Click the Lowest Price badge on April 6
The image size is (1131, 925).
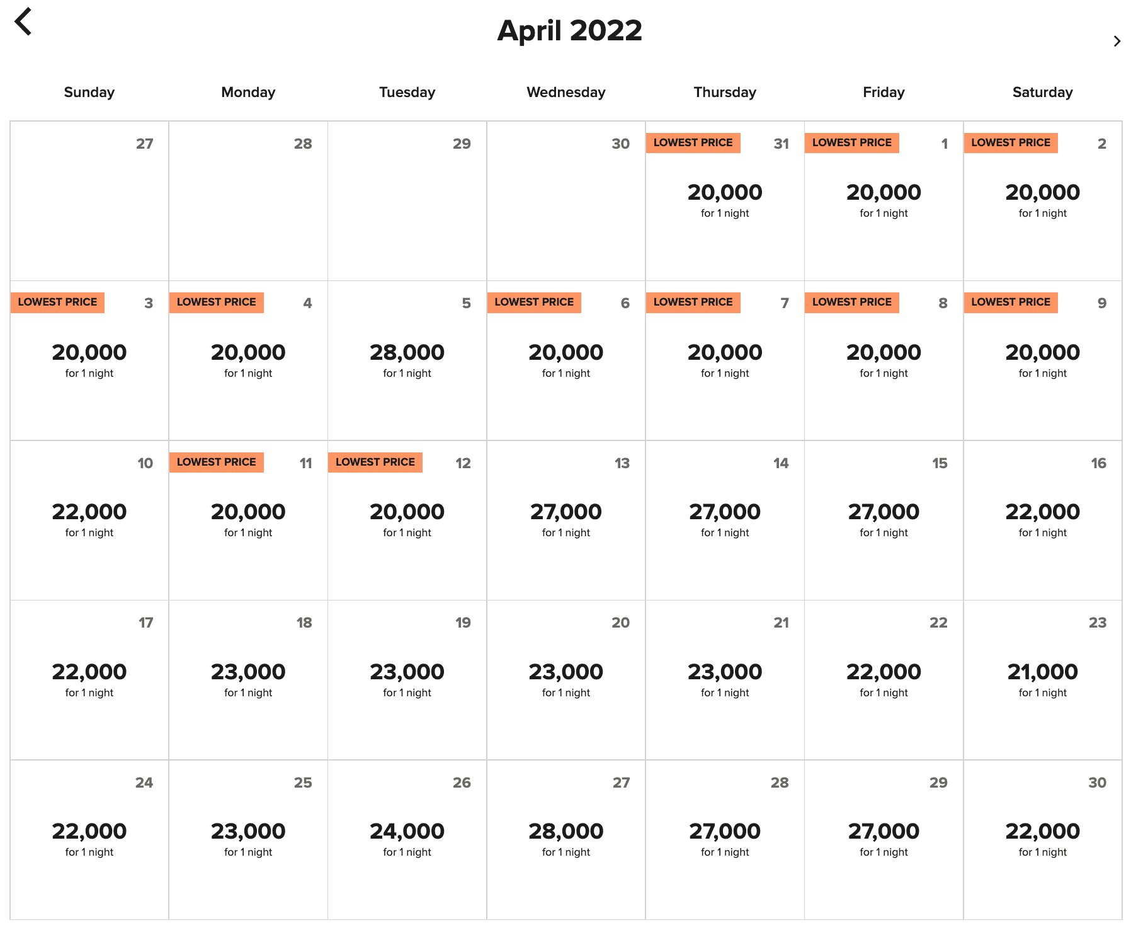(534, 302)
